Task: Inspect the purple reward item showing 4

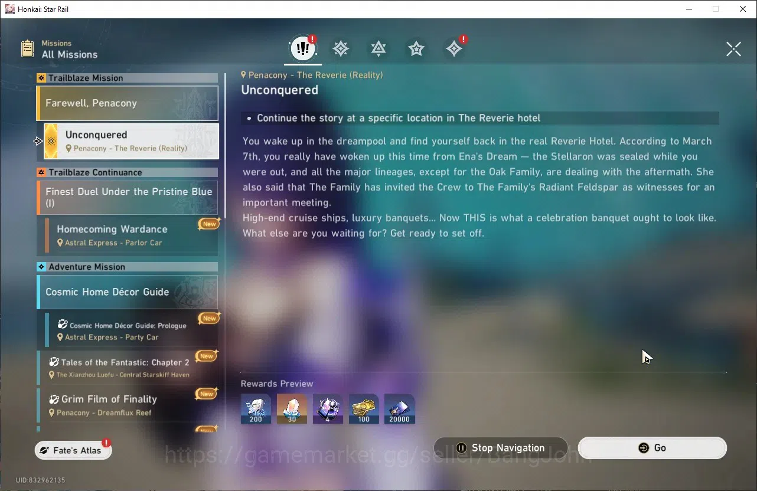Action: 328,409
